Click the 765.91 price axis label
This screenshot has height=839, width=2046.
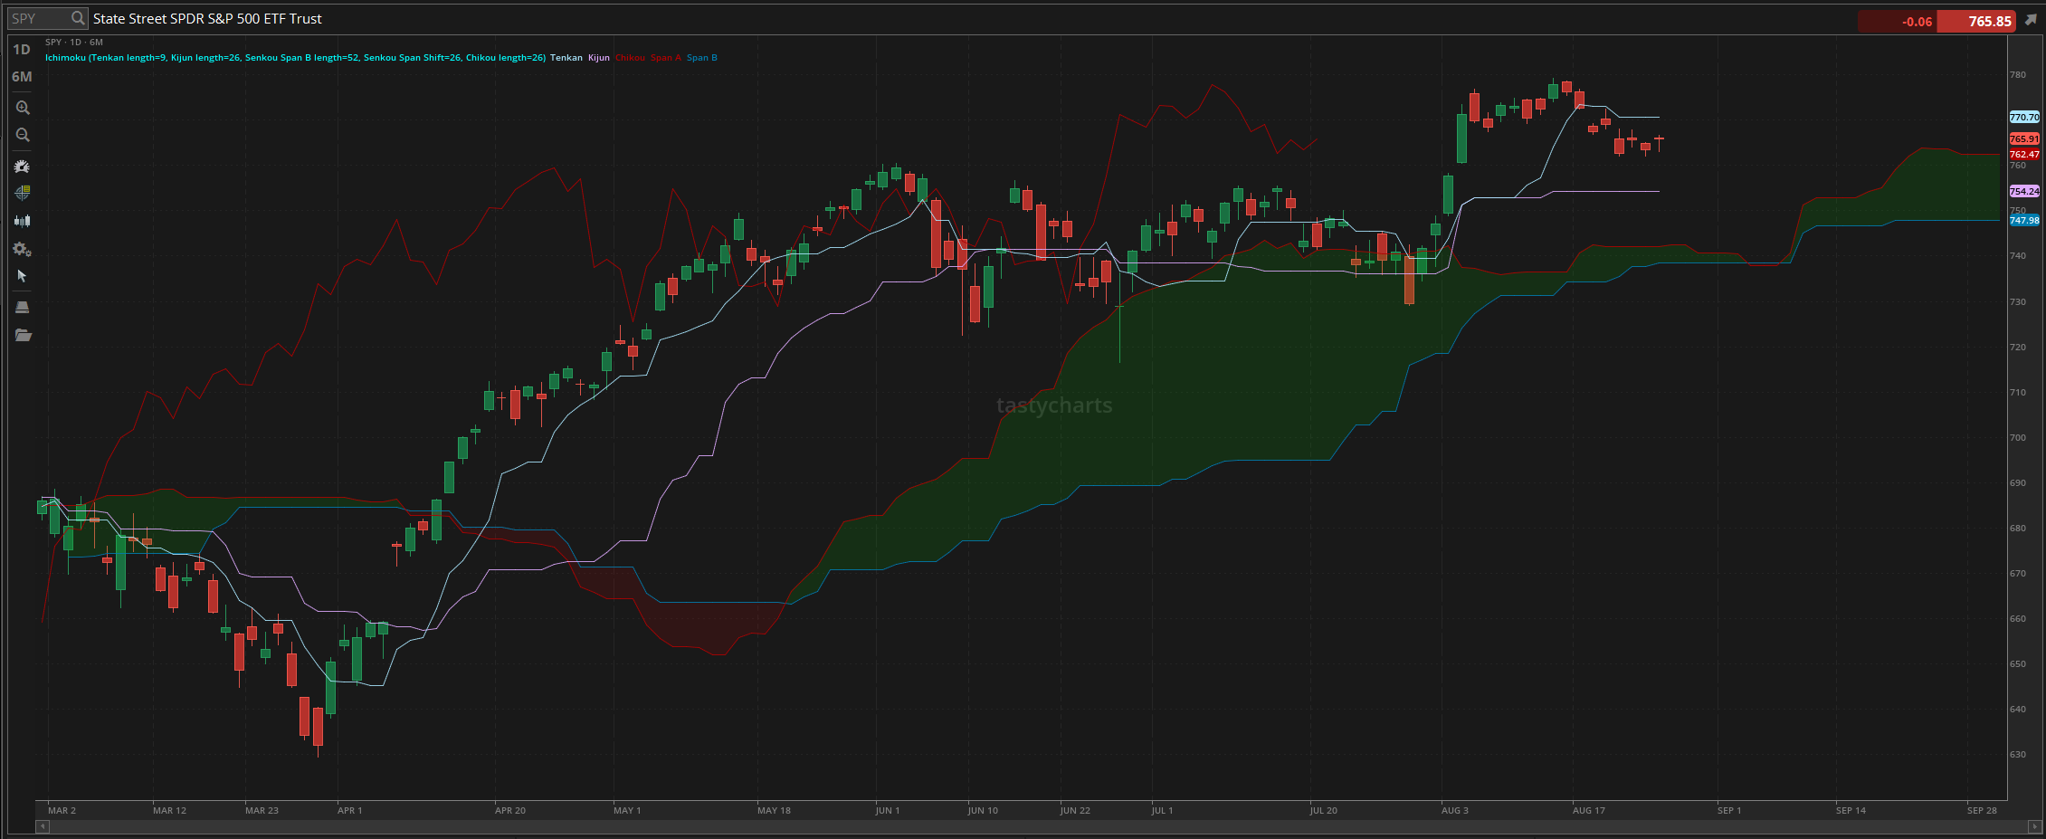pos(2024,139)
